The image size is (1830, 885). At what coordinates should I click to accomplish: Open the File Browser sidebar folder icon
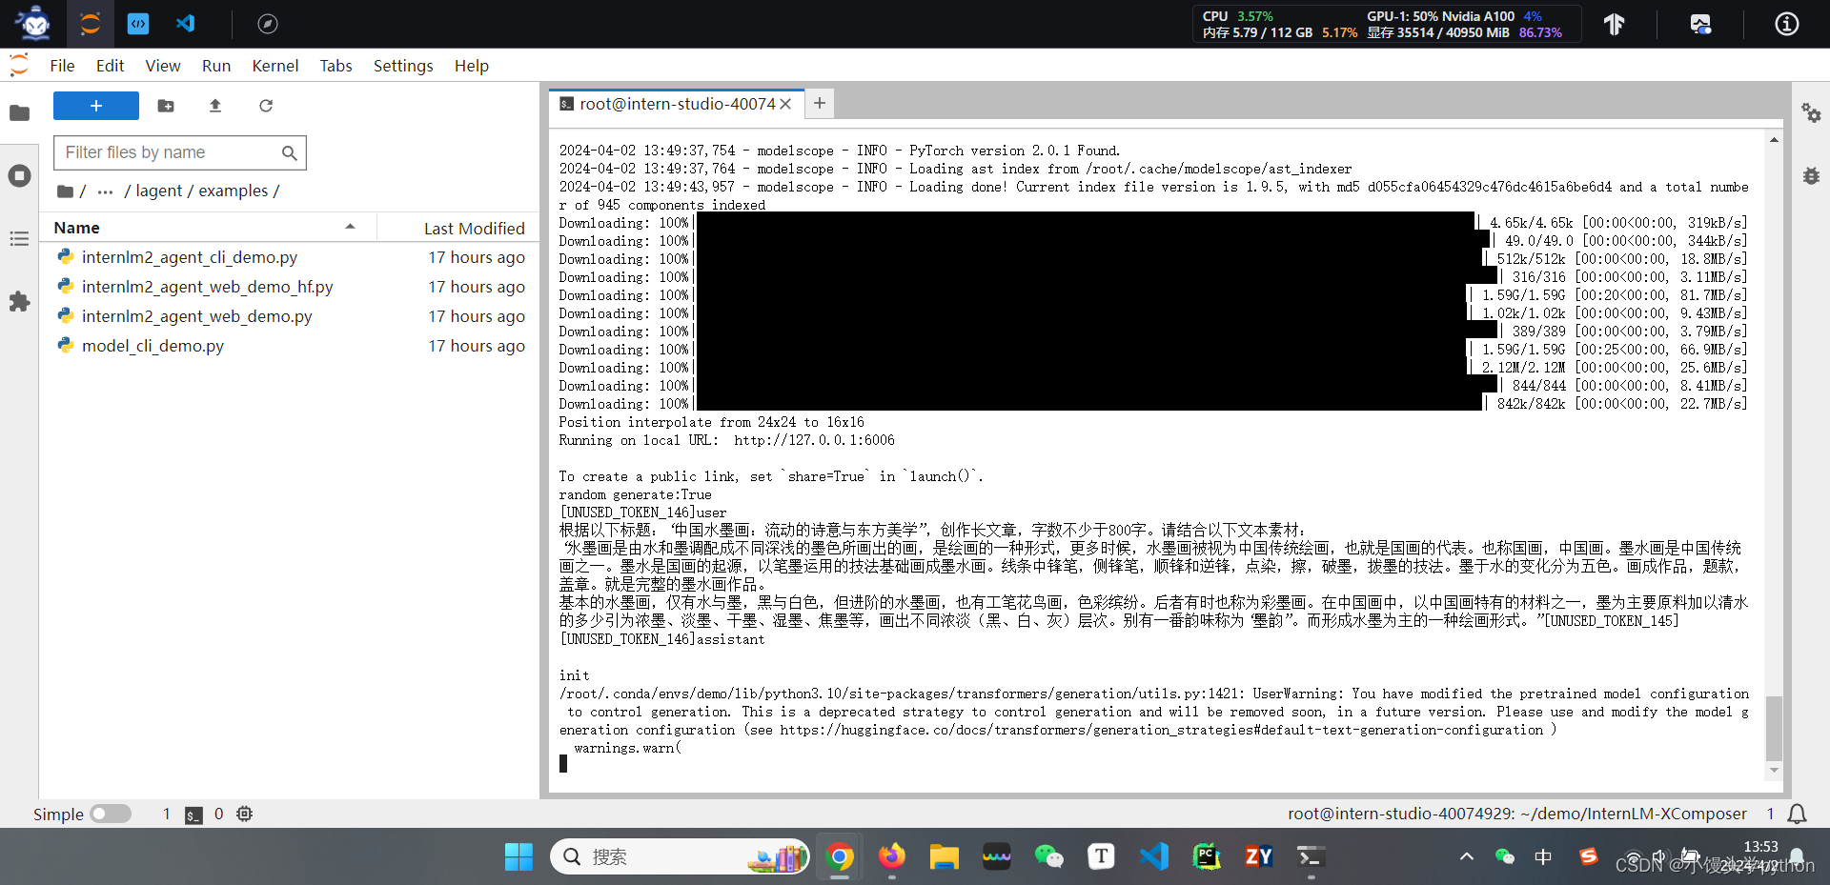[19, 113]
